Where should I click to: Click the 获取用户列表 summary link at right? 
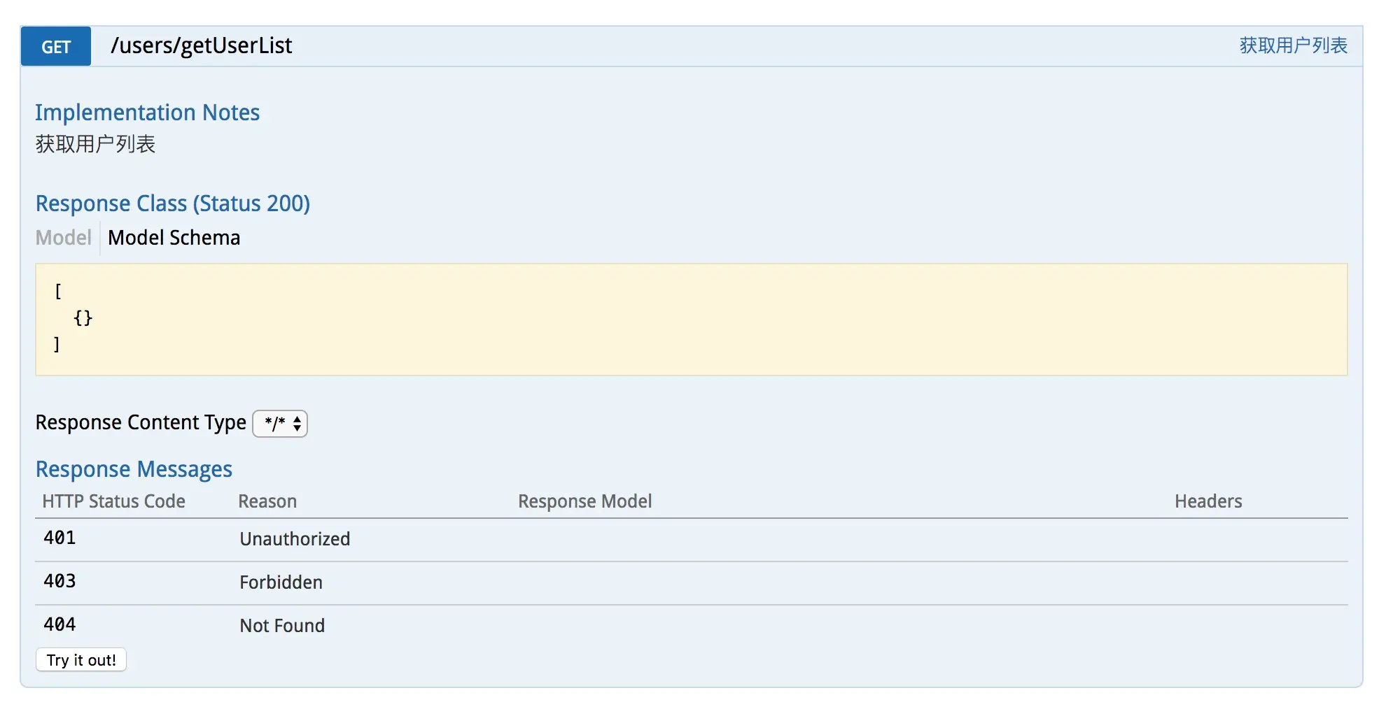(x=1293, y=45)
